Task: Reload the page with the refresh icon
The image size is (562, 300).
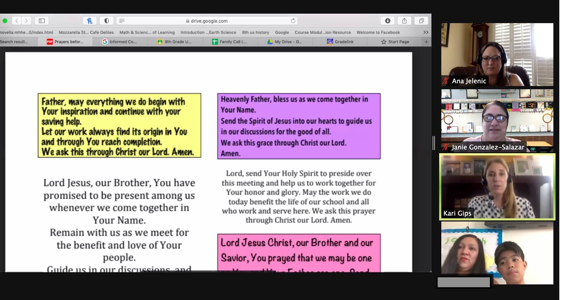Action: point(293,21)
